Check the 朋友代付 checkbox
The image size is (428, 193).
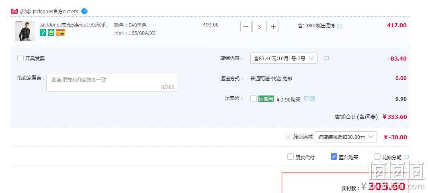point(291,157)
